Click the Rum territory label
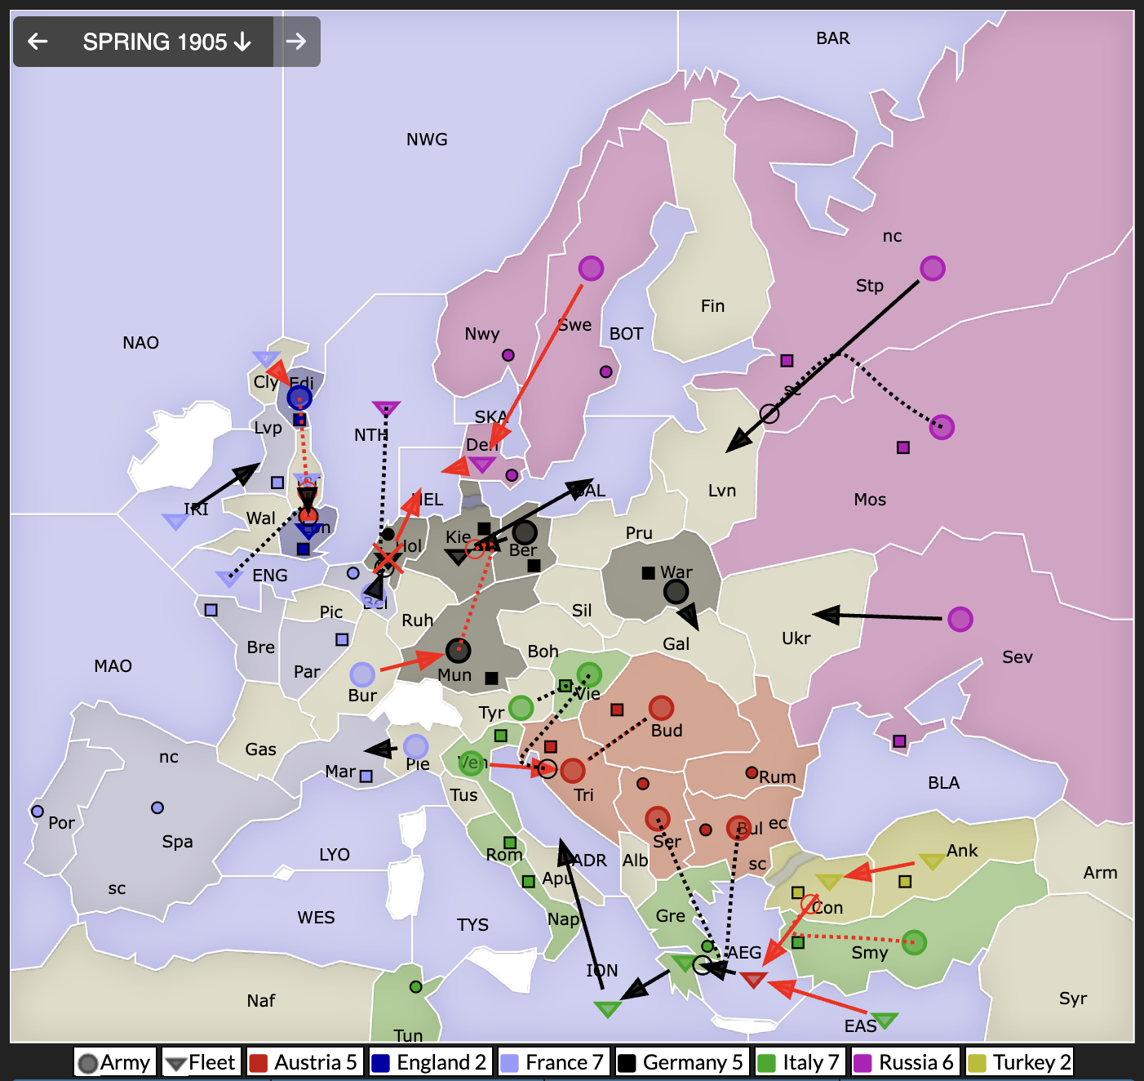Viewport: 1144px width, 1081px height. point(777,777)
